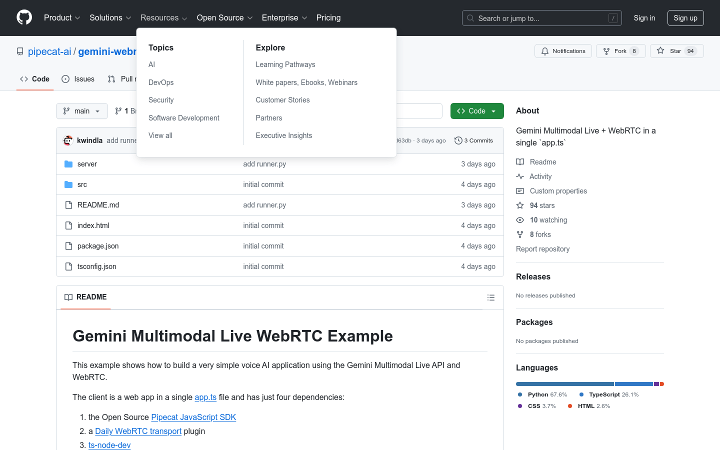
Task: Open the Releases heading link
Action: click(533, 276)
